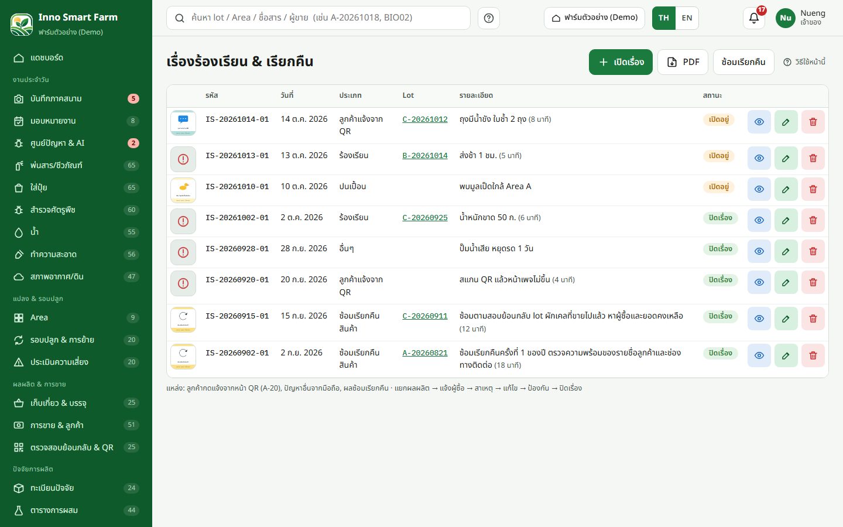This screenshot has height=527, width=843.
Task: Edit issue IS-20261013-01 with pencil icon
Action: [x=786, y=158]
